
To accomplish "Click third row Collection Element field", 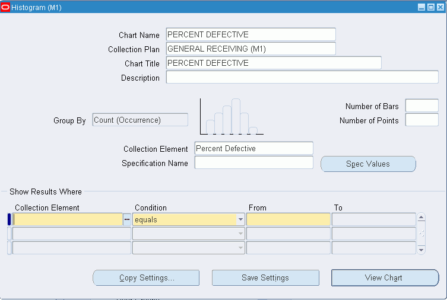I will click(72, 248).
